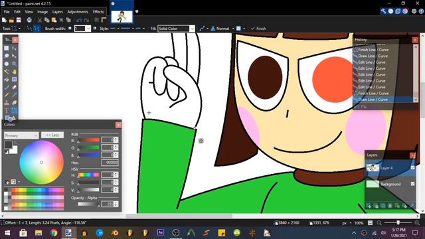425x239 pixels.
Task: Expand the image list arrow
Action: pos(137,12)
